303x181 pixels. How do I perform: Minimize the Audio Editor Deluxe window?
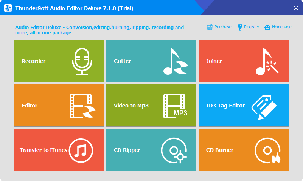[286, 8]
